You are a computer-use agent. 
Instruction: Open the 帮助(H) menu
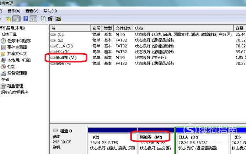pos(50,11)
